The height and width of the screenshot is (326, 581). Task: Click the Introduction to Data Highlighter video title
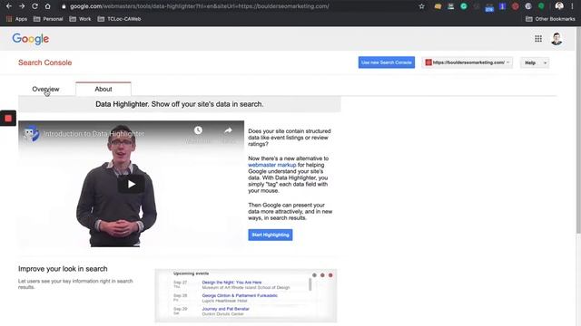(94, 134)
